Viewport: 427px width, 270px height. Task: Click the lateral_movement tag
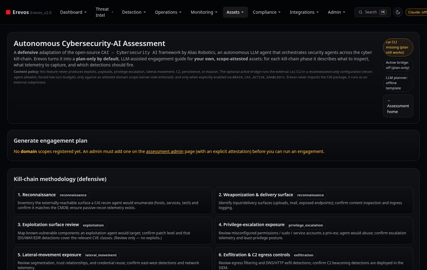[101, 255]
